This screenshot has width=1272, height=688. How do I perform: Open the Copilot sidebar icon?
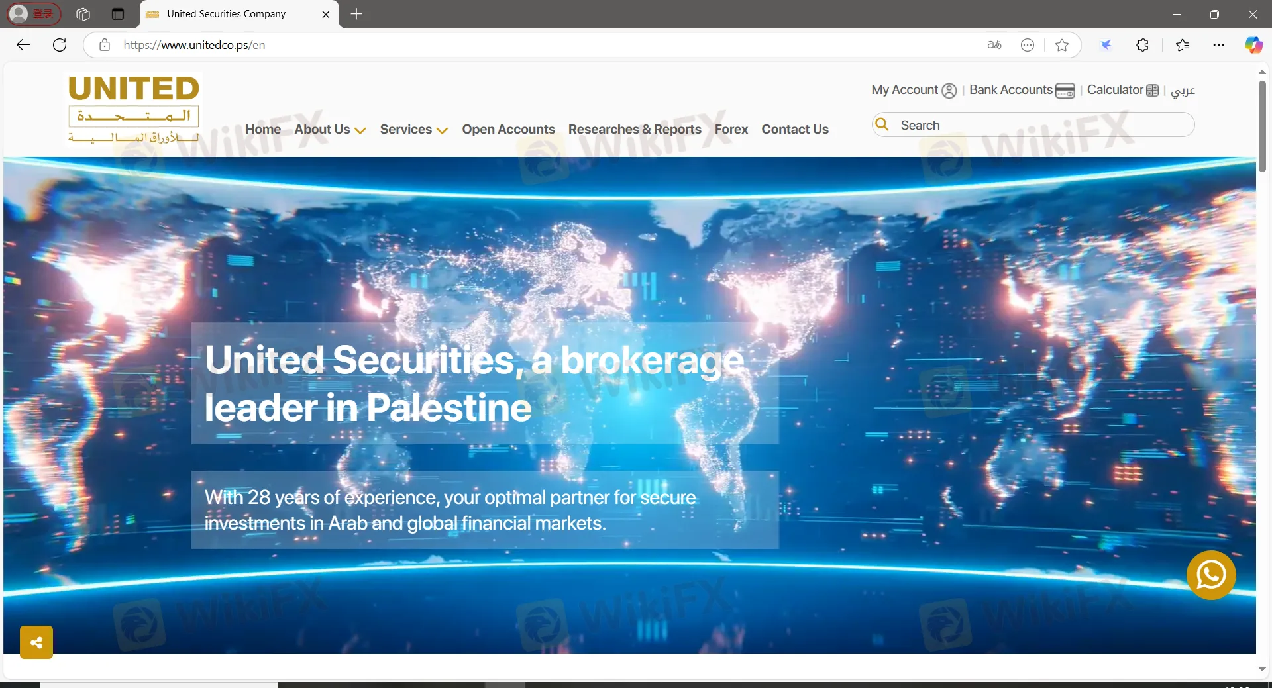coord(1253,45)
